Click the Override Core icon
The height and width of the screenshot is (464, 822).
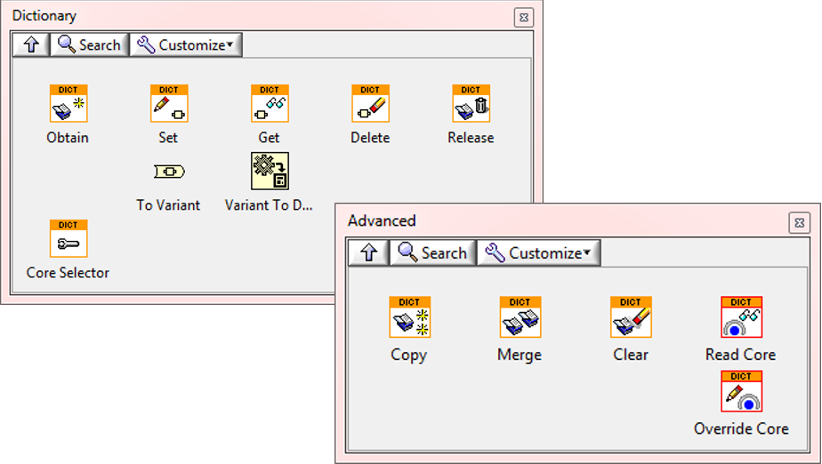point(741,391)
